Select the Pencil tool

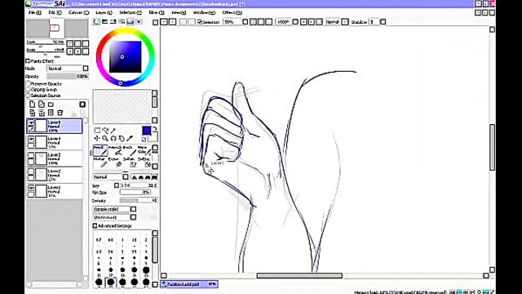click(x=100, y=150)
